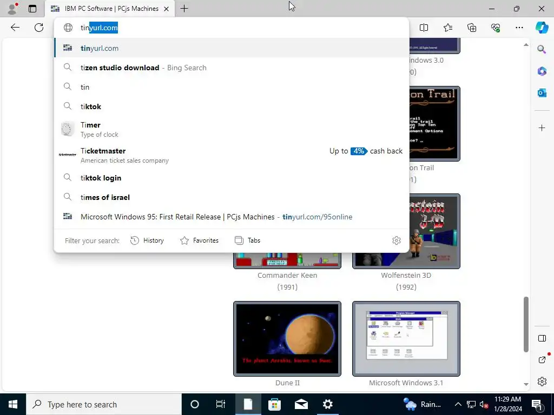Open the weather Rain widget in taskbar
554x415 pixels.
(423, 404)
